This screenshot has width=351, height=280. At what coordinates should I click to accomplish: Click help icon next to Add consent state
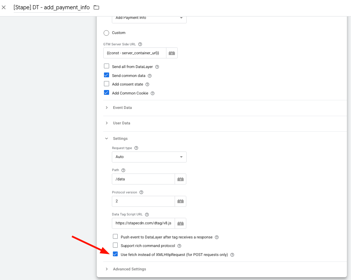[x=147, y=85]
